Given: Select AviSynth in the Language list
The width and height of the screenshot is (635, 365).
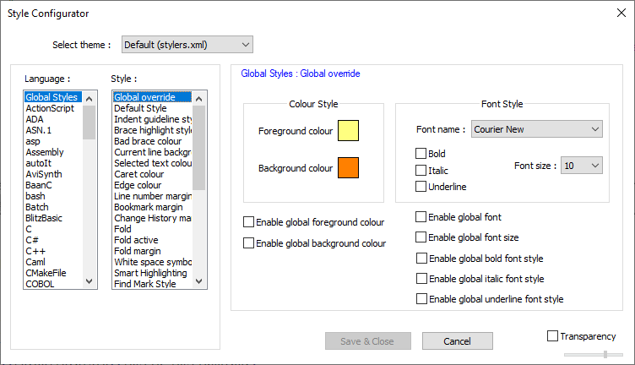Looking at the screenshot, I should [x=53, y=174].
